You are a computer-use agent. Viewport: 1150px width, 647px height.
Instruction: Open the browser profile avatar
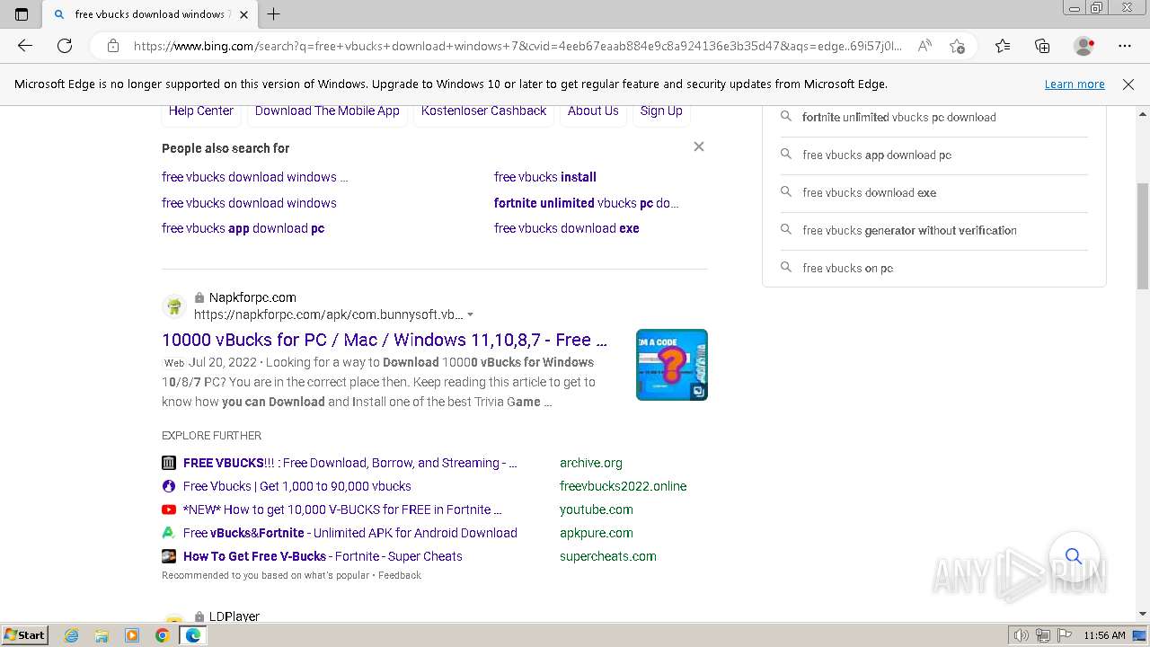click(1084, 46)
